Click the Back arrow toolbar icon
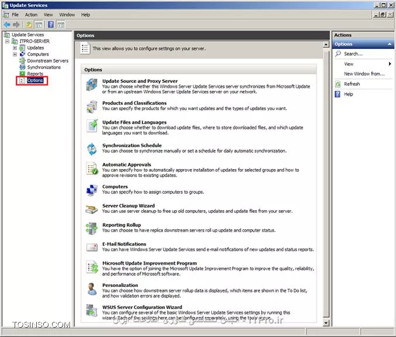Image resolution: width=396 pixels, height=337 pixels. click(7, 24)
